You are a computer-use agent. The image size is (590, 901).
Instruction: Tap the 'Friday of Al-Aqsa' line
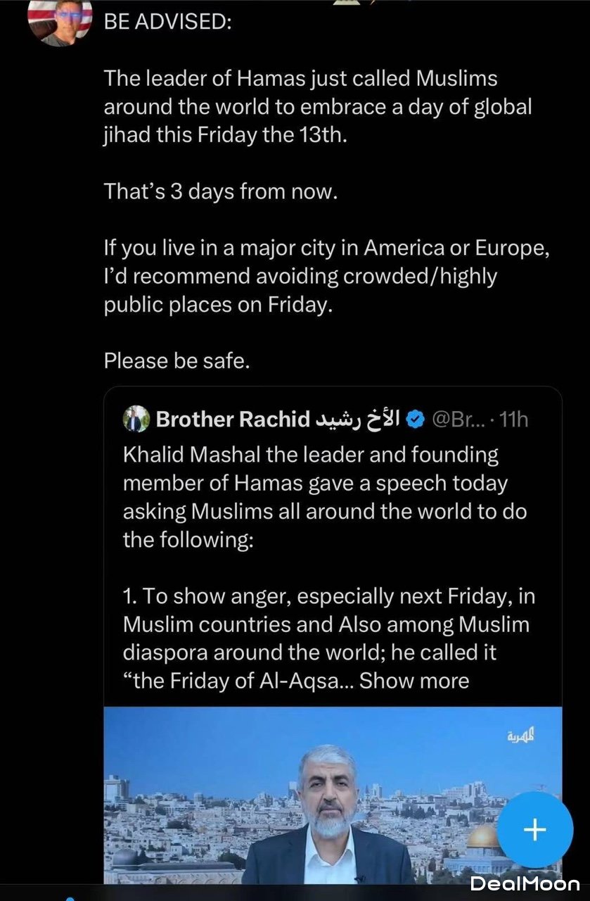238,681
